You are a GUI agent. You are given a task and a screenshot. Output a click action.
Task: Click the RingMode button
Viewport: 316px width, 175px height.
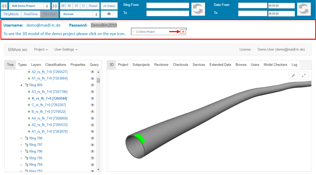tap(11, 14)
